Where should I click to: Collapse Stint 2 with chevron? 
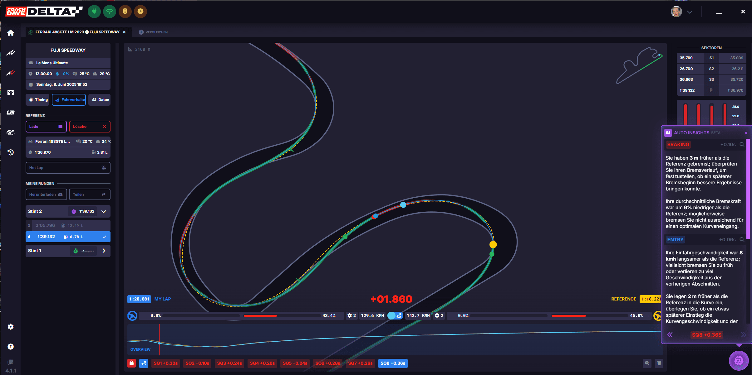[104, 211]
